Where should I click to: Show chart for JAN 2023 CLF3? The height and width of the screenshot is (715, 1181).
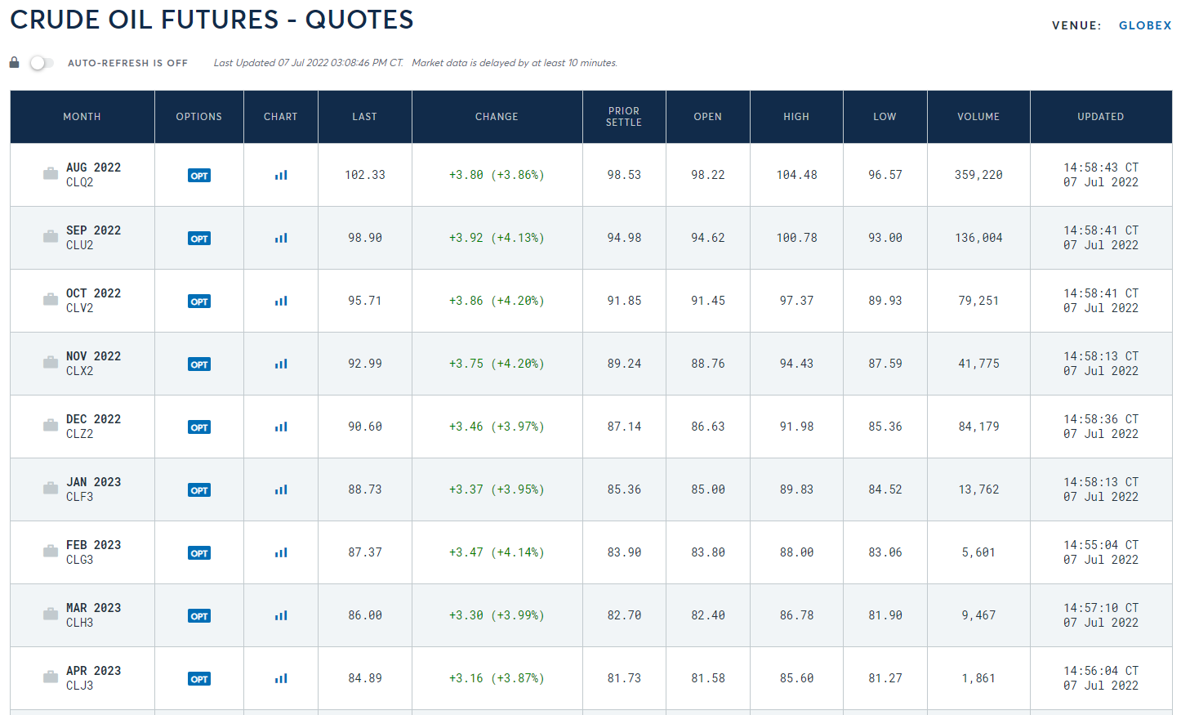coord(281,489)
